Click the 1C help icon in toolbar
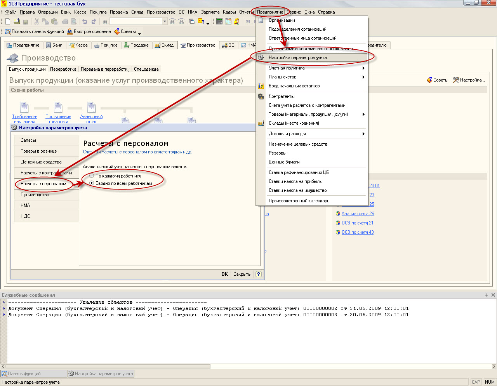This screenshot has height=386, width=497. [201, 22]
